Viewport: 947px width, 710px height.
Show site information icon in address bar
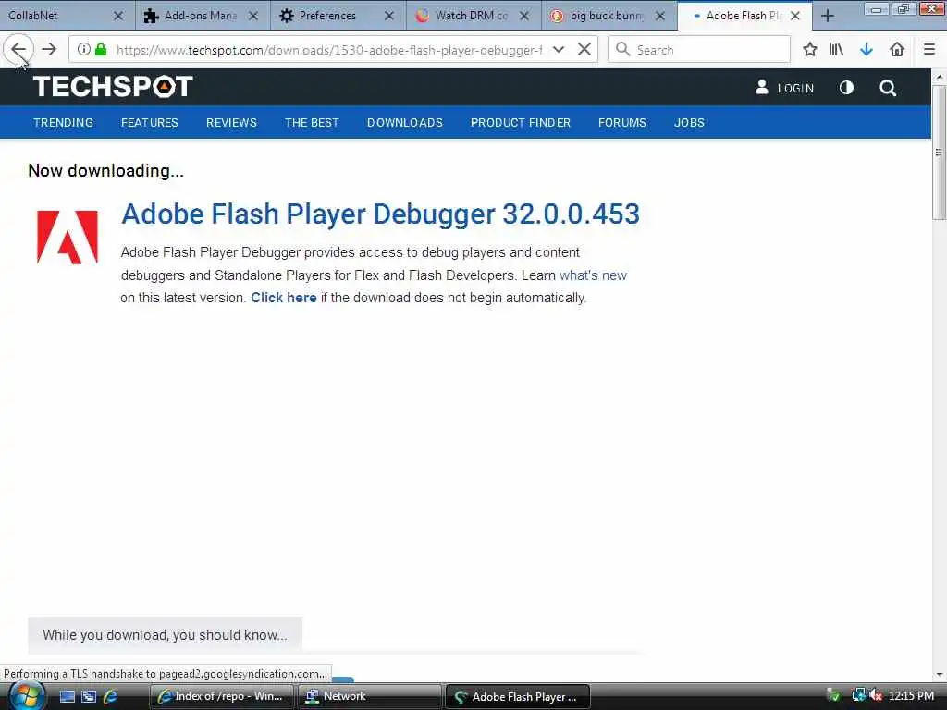click(x=84, y=50)
